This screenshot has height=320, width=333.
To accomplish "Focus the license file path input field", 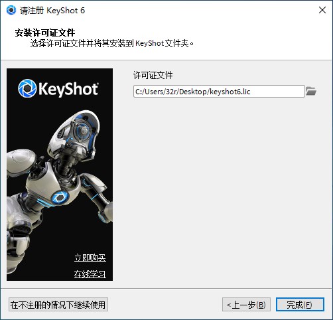I will point(219,92).
